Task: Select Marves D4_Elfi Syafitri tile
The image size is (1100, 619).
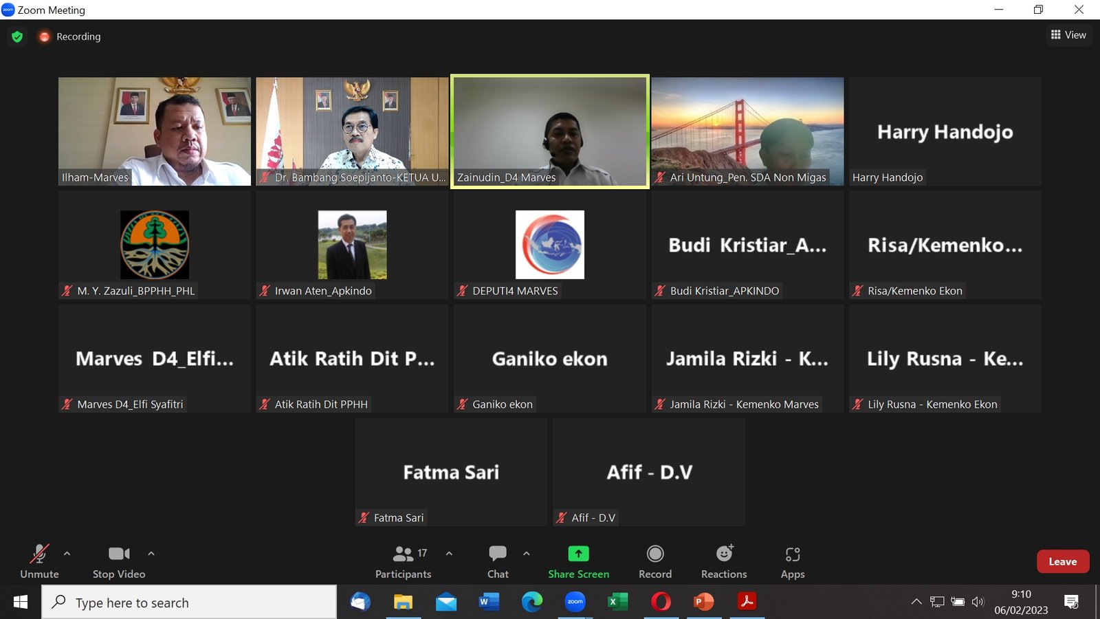Action: tap(155, 358)
